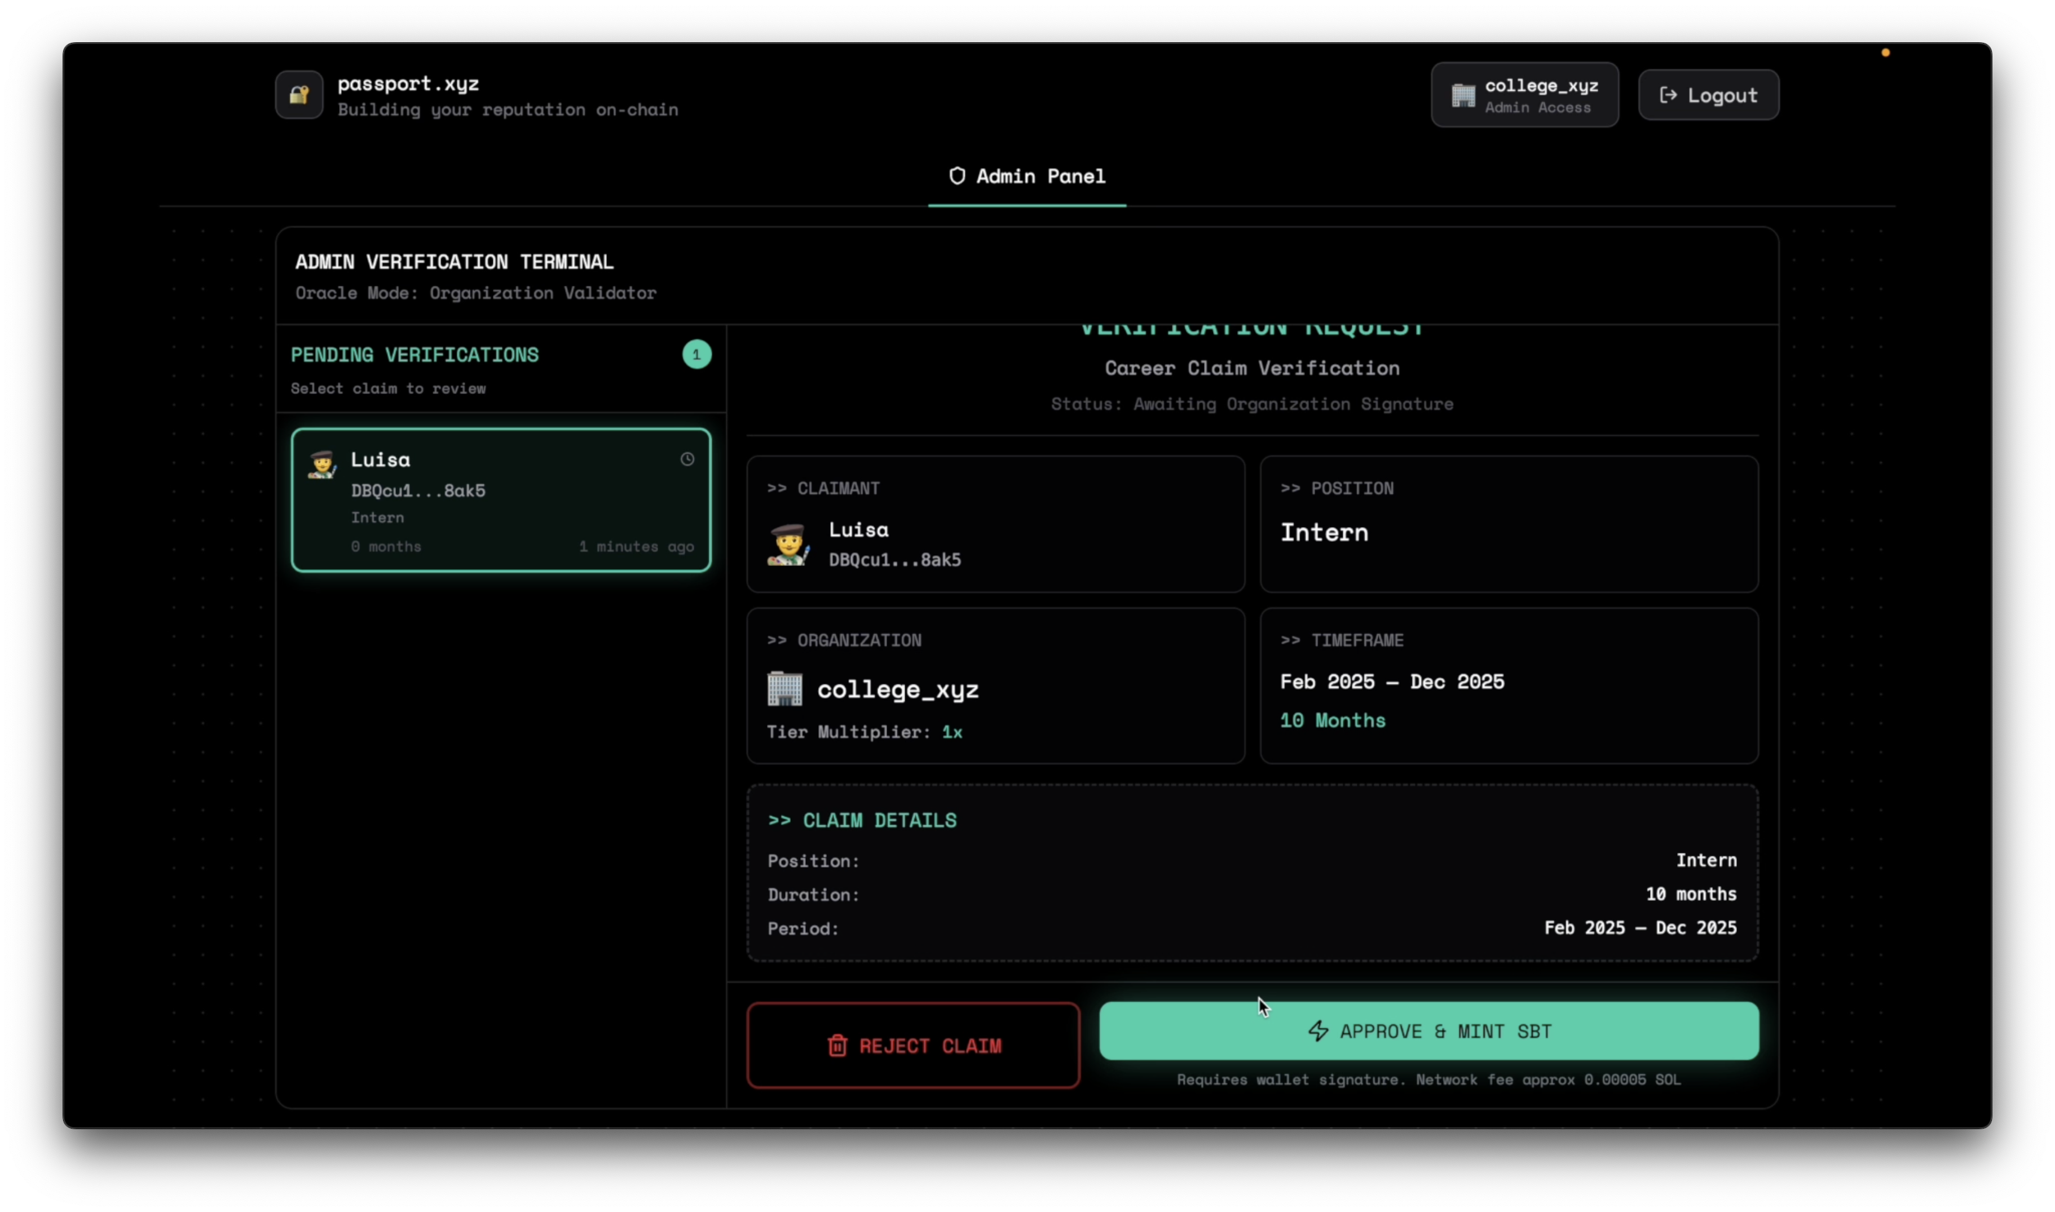
Task: Log out using the Logout button
Action: [x=1708, y=96]
